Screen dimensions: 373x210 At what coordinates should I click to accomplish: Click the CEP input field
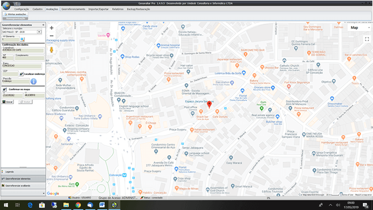pyautogui.click(x=10, y=74)
